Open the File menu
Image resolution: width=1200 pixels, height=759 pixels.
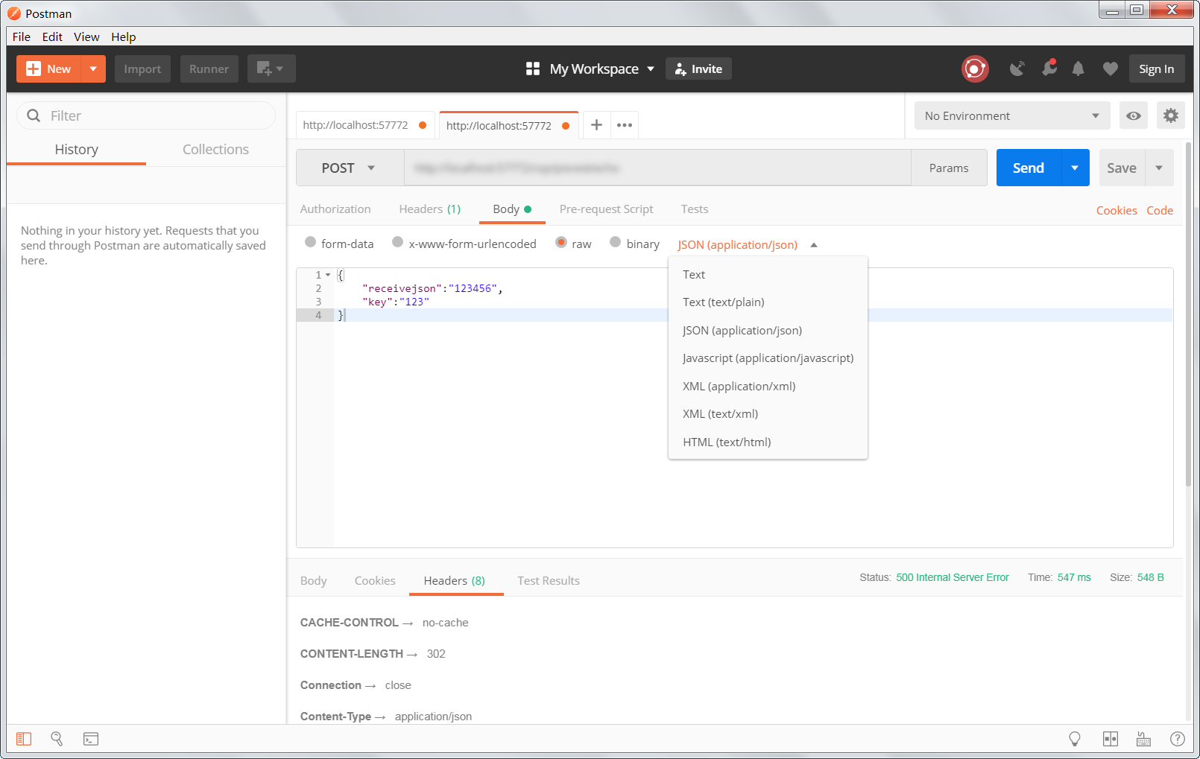(22, 36)
